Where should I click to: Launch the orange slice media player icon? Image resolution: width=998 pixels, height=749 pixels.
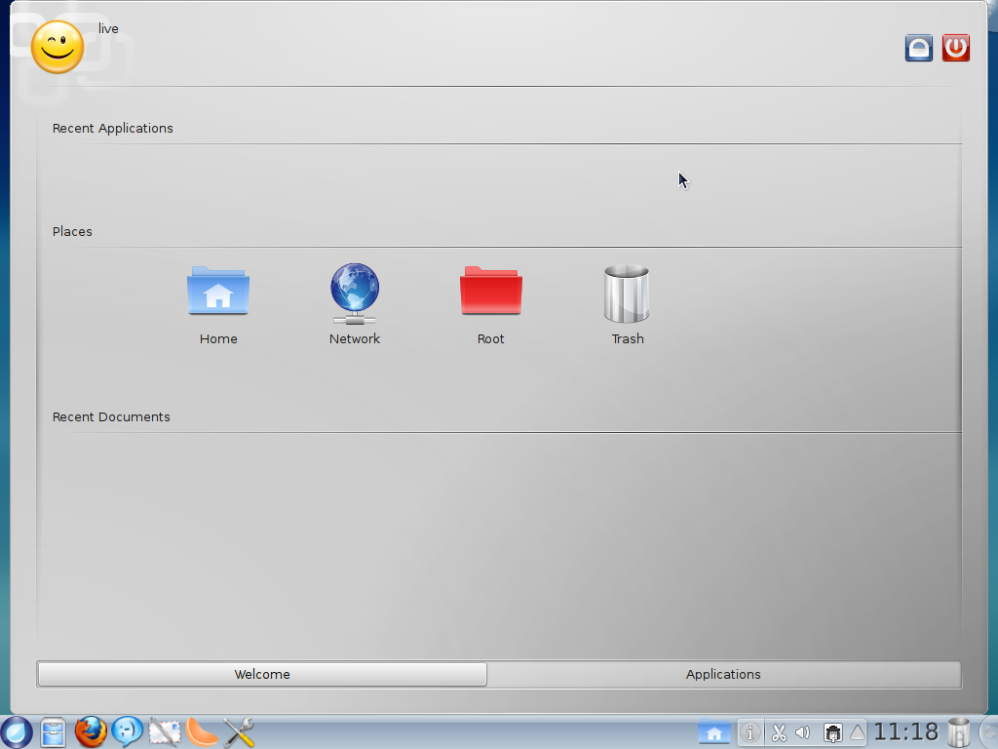coord(202,731)
